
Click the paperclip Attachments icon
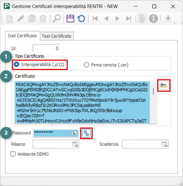[x=142, y=19]
